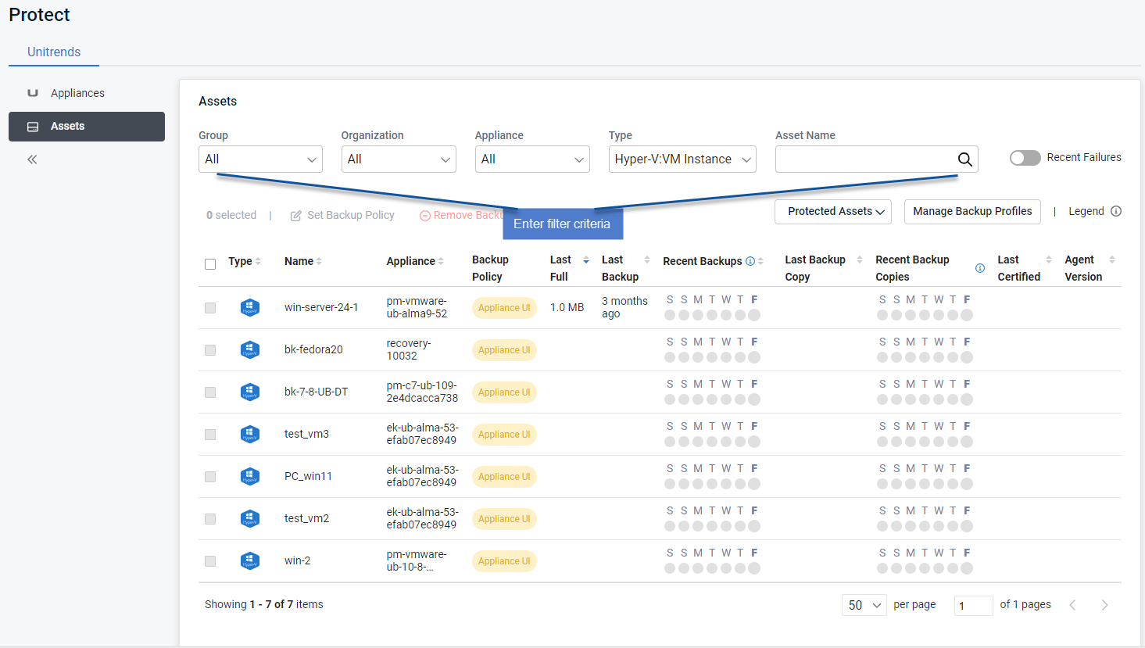The height and width of the screenshot is (648, 1145).
Task: Click Hyper-V icon for bk-fedora20
Action: click(x=250, y=350)
